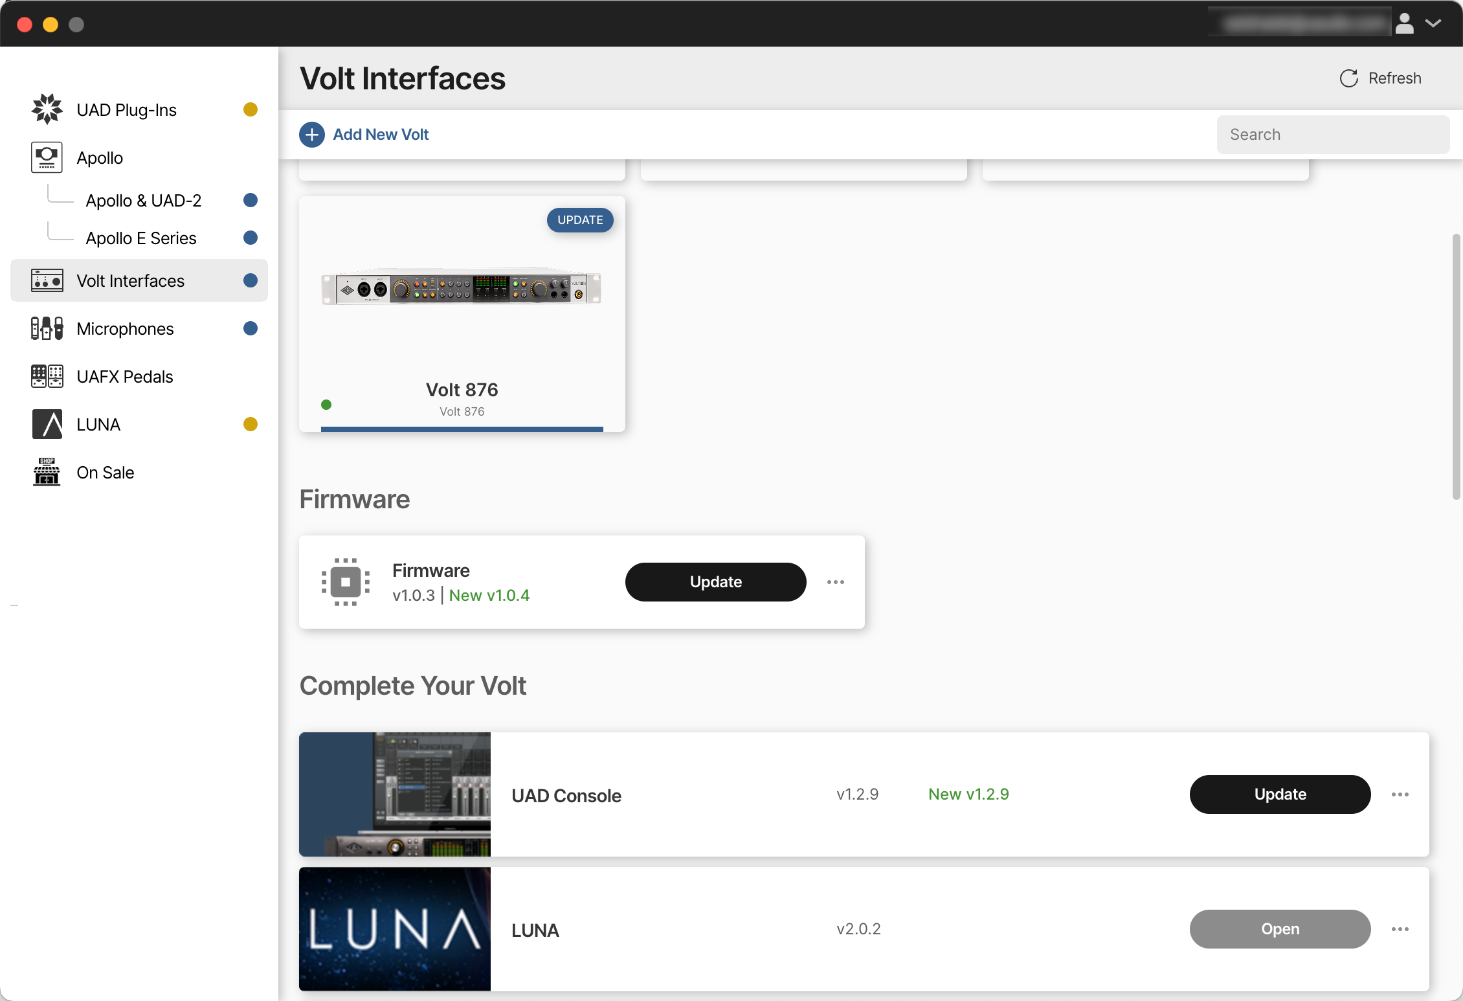1463x1001 pixels.
Task: Click the yellow update dot beside LUNA
Action: (251, 424)
